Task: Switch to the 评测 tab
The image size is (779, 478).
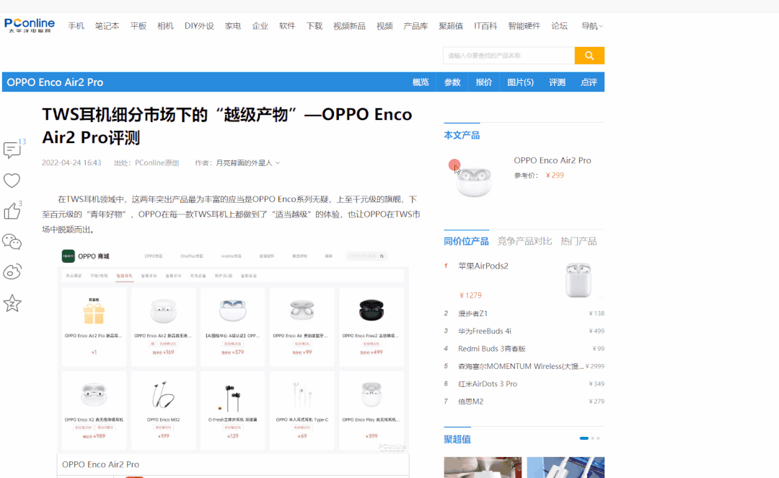Action: coord(557,82)
